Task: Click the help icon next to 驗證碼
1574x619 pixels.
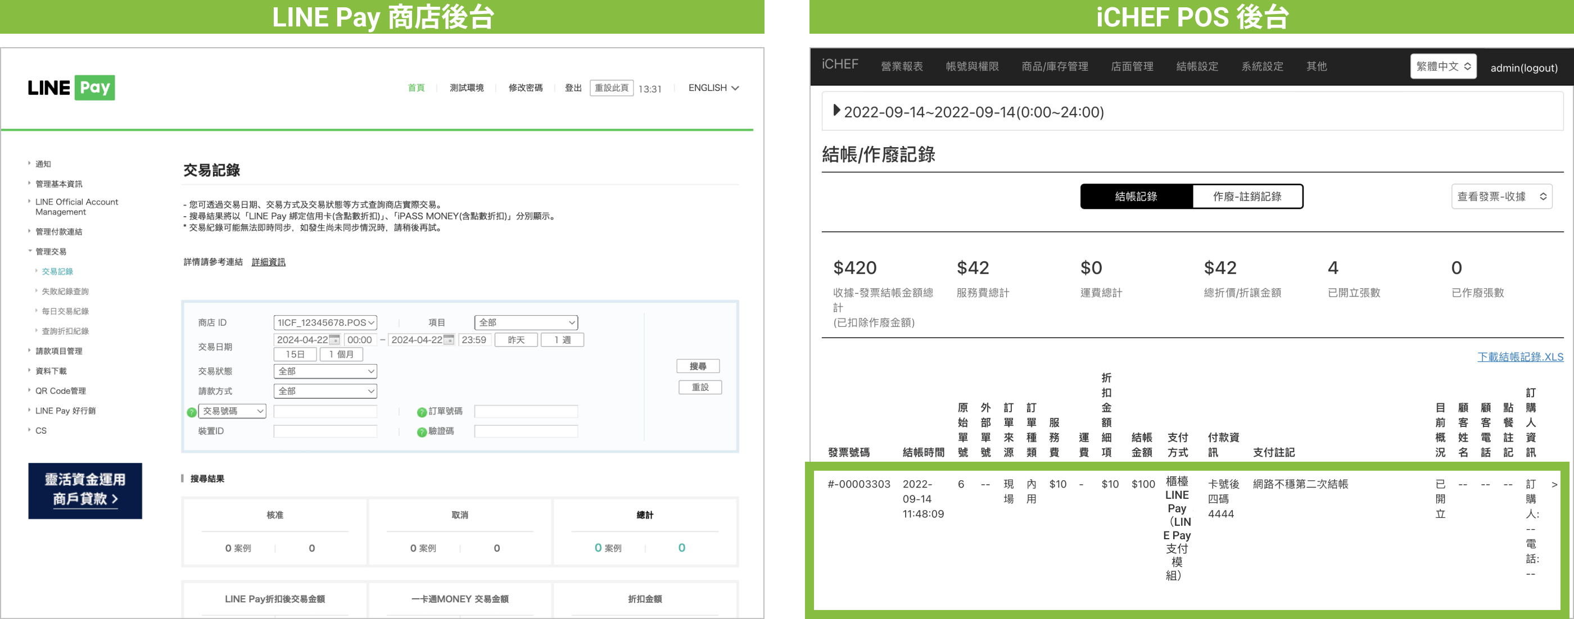Action: point(421,432)
